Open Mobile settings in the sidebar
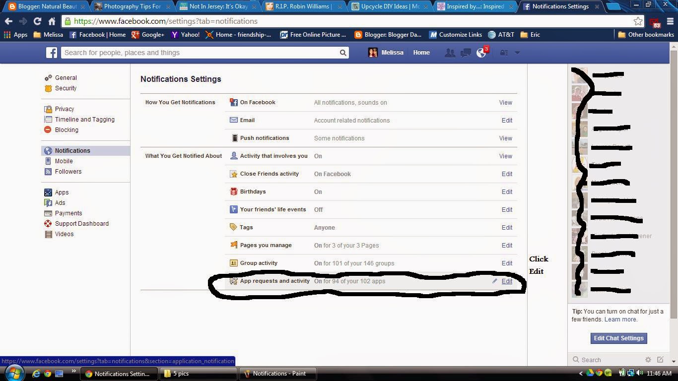 [x=64, y=161]
